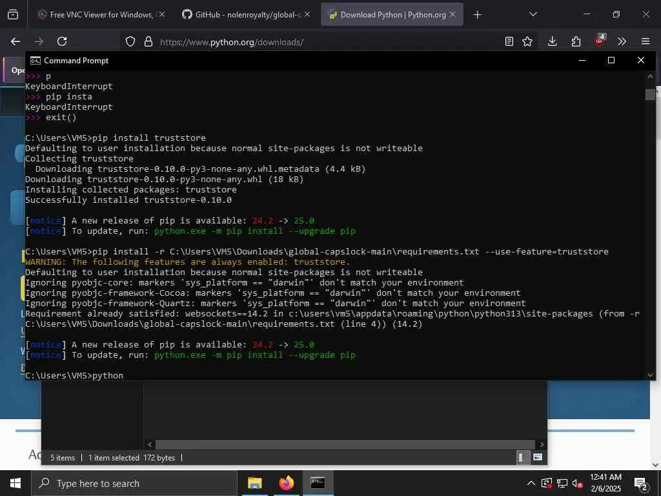Go back one page in Firefox
The width and height of the screenshot is (661, 496).
pyautogui.click(x=15, y=41)
